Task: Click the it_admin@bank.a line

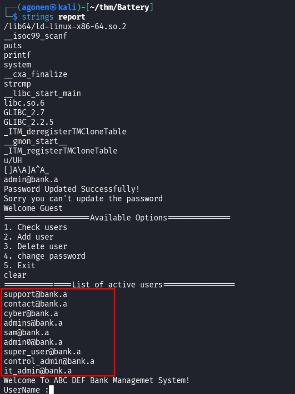Action: point(38,371)
